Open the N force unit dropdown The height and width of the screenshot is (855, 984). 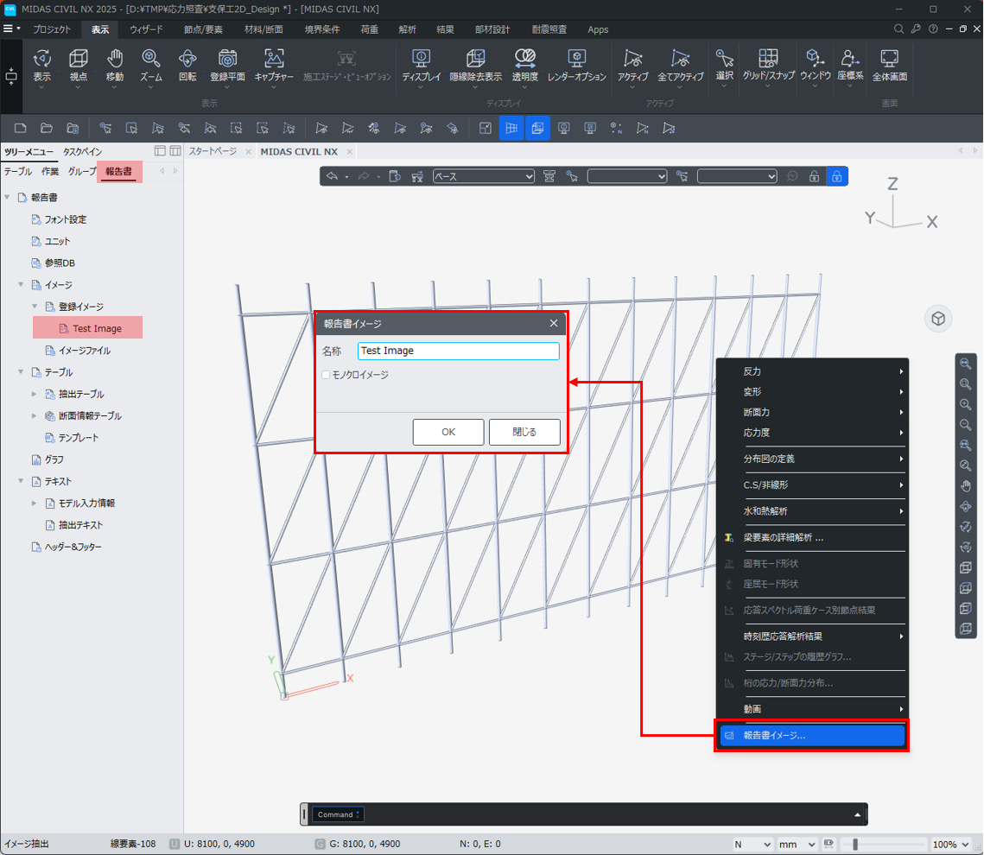click(752, 845)
